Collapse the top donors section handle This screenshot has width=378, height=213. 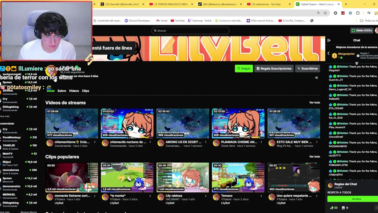tap(357, 63)
